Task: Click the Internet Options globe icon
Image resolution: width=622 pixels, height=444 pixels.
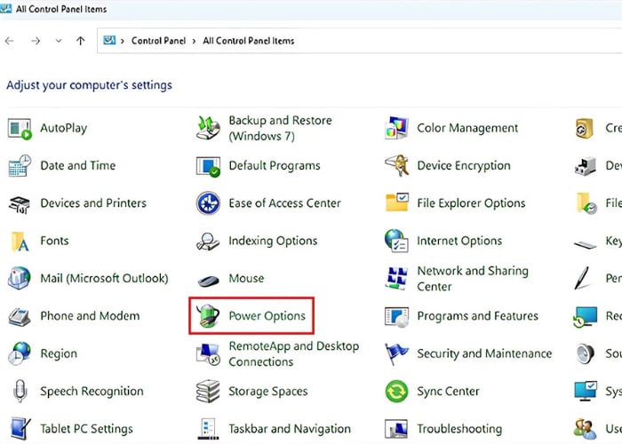Action: tap(396, 241)
